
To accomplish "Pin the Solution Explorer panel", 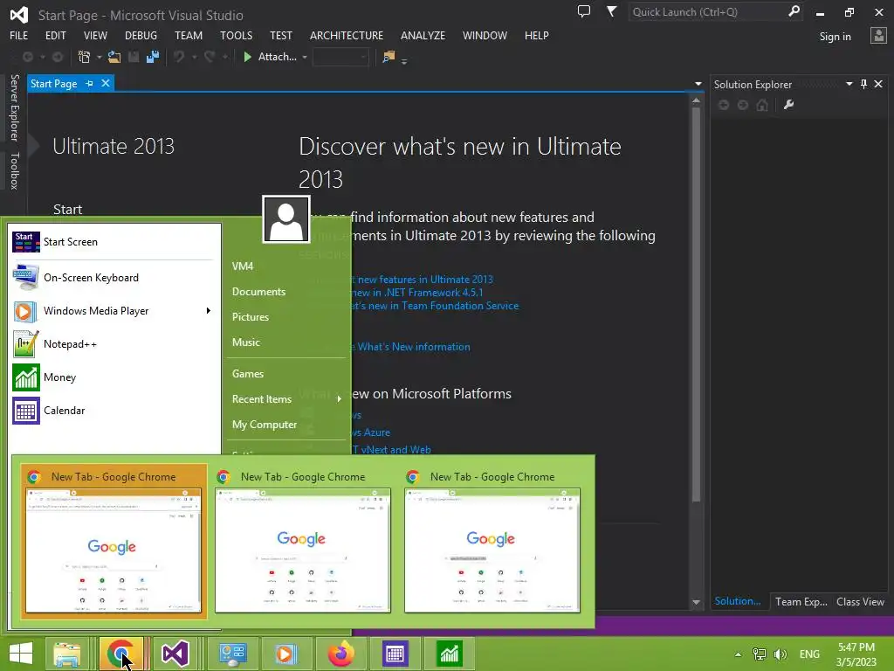I will [863, 85].
